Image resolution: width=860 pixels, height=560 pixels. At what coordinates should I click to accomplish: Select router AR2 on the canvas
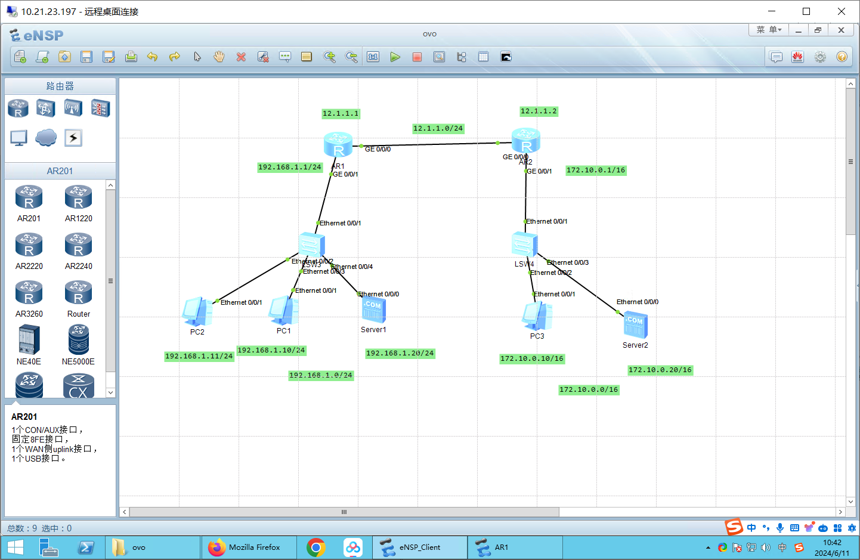pos(526,141)
